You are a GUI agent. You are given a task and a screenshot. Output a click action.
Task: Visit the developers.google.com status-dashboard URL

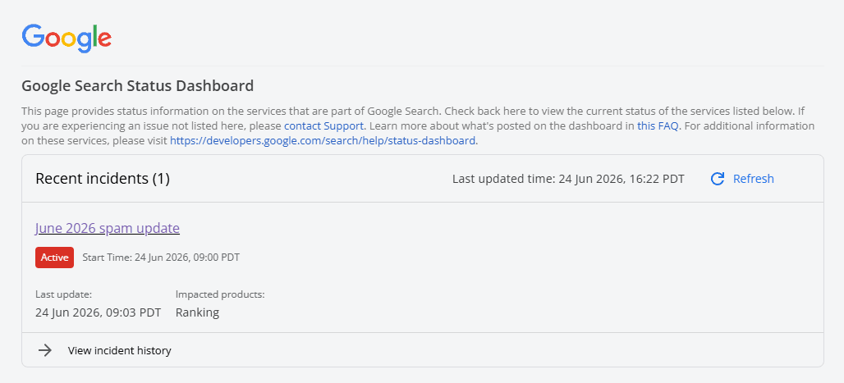click(x=323, y=141)
